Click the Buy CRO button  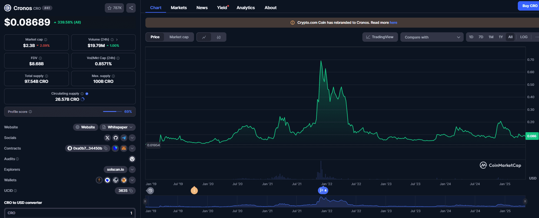pyautogui.click(x=529, y=6)
